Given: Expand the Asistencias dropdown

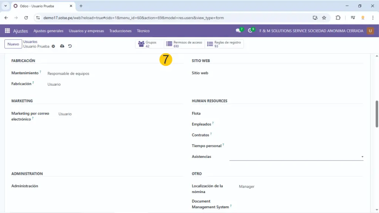Looking at the screenshot, I should click(x=362, y=157).
